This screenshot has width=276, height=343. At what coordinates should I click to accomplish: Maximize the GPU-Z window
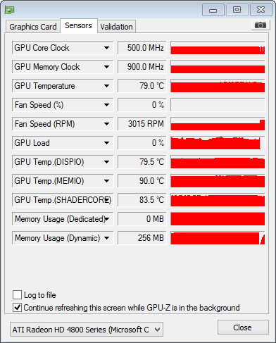coord(237,10)
